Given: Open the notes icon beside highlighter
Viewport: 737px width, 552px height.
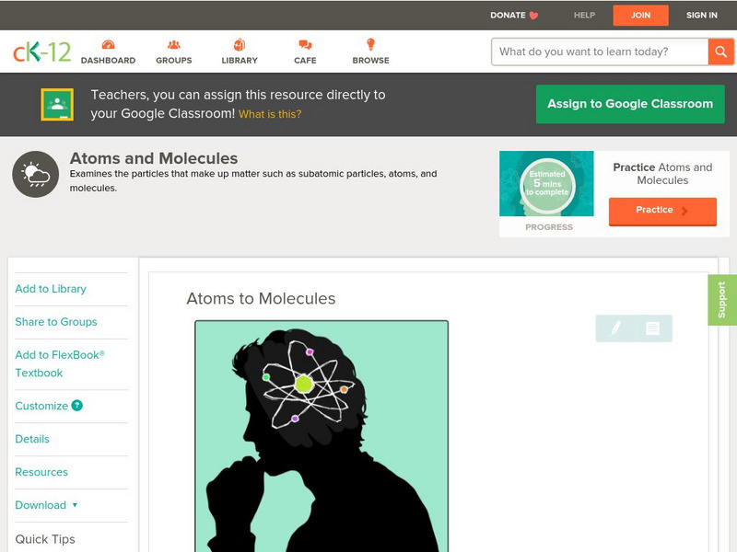Looking at the screenshot, I should click(652, 328).
